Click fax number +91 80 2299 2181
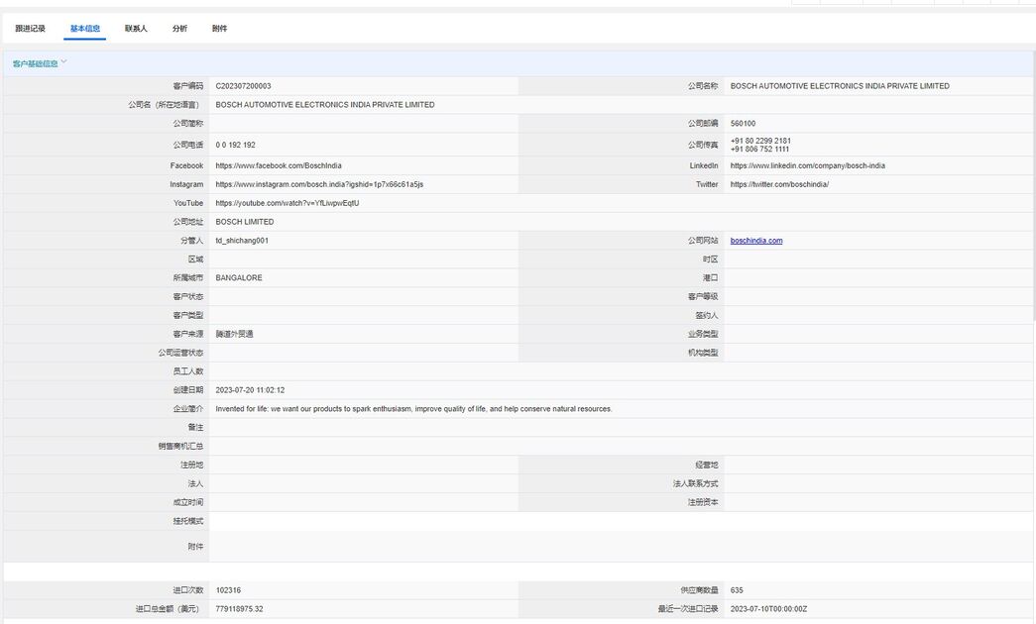Screen dimensions: 1036x624 [760, 141]
